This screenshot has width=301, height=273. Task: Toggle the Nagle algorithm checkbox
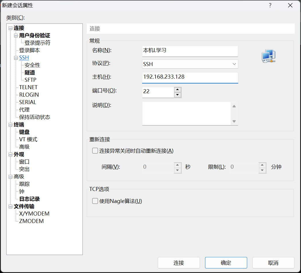coord(95,201)
